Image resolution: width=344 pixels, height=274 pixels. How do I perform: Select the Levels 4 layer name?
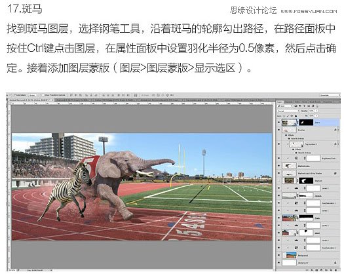point(325,241)
